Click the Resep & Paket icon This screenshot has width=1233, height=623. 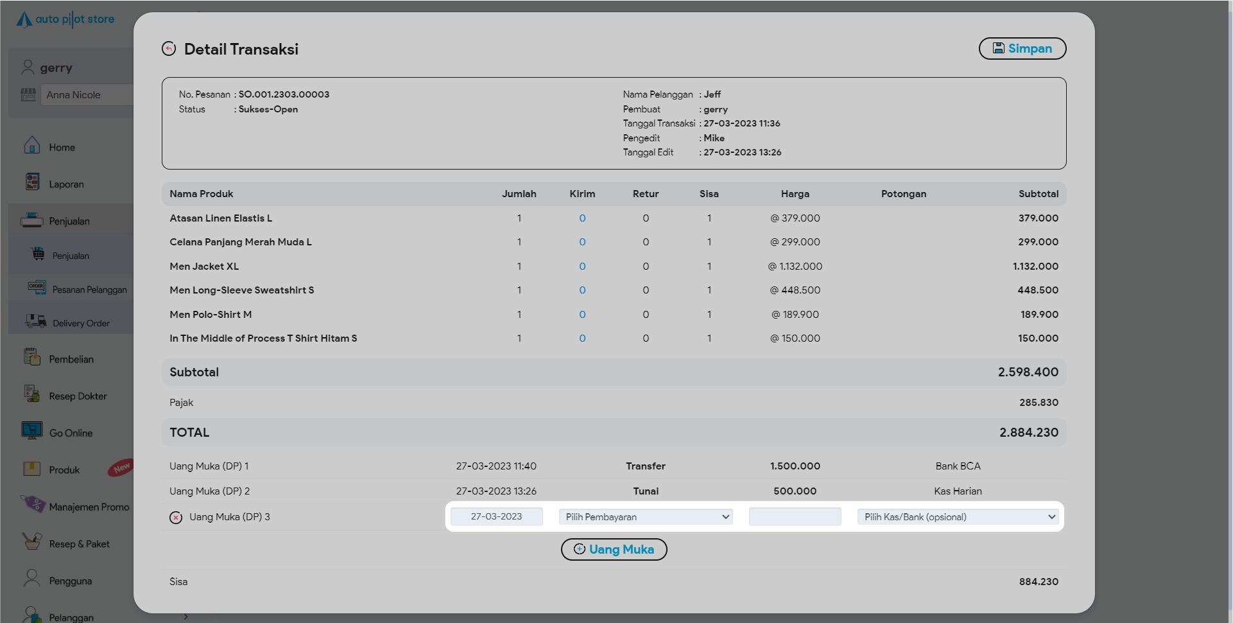click(32, 541)
